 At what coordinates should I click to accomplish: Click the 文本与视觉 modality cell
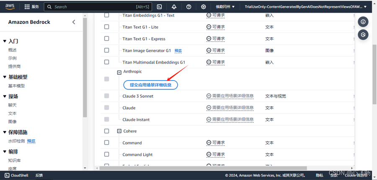pos(276,96)
